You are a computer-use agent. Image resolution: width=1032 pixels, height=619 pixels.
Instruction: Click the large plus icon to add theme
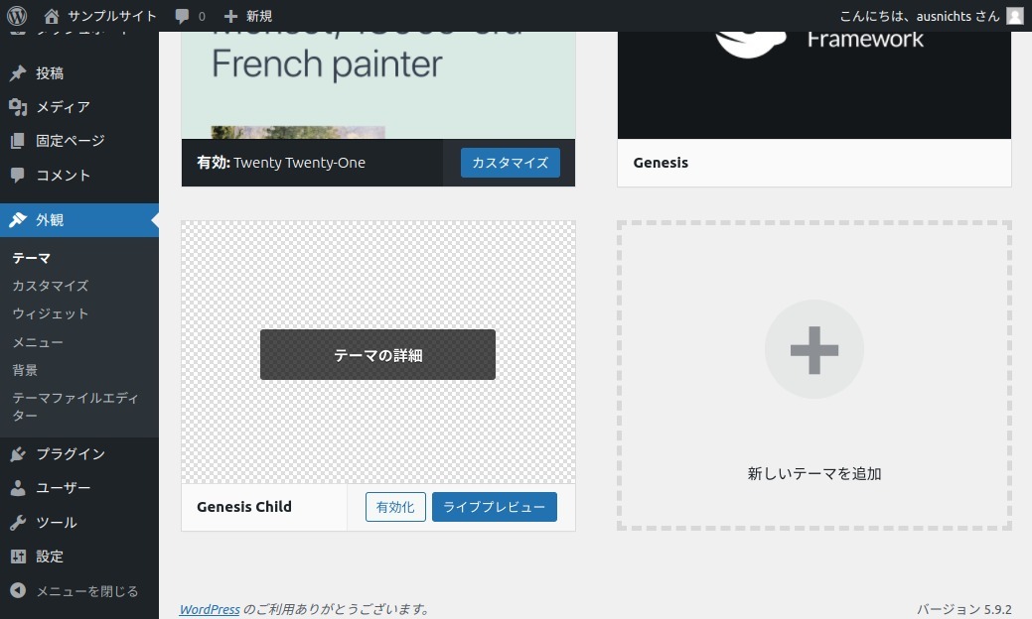click(814, 349)
